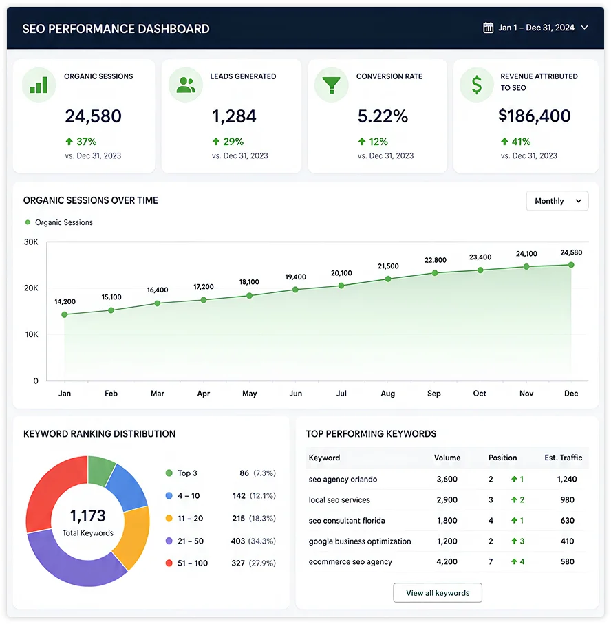This screenshot has height=624, width=611.
Task: Click the up arrow beside 29%
Action: pos(216,141)
